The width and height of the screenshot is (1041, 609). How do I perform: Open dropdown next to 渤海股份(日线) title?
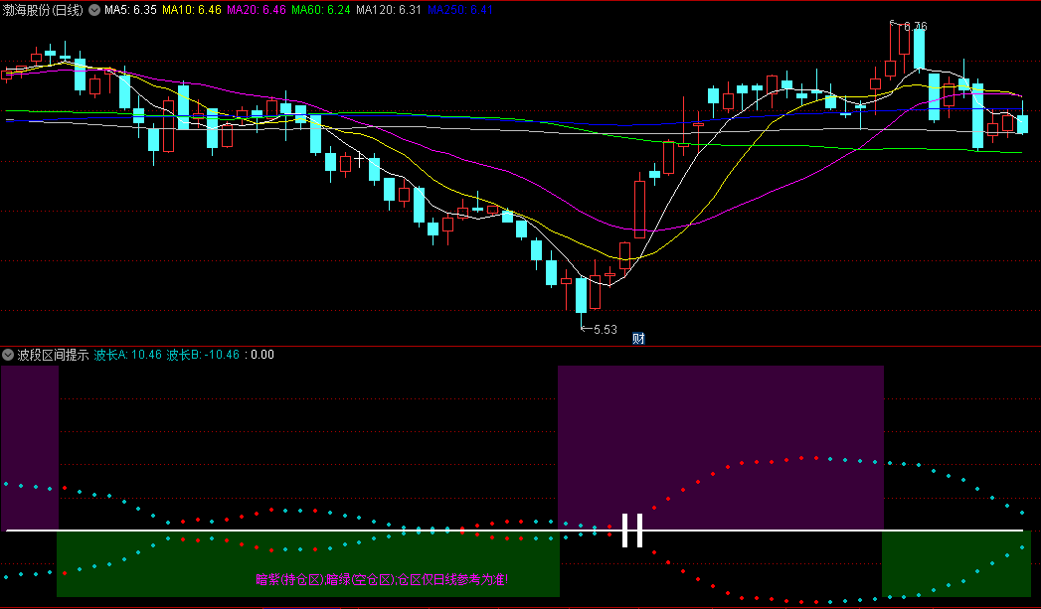pos(94,10)
